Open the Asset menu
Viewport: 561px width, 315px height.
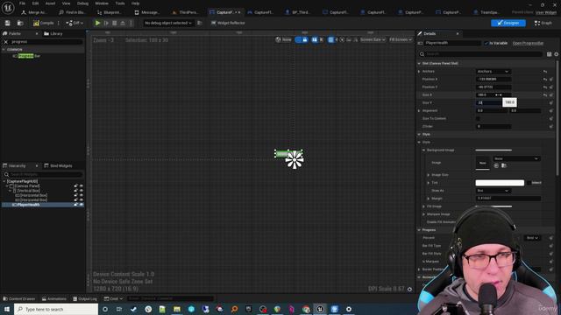pyautogui.click(x=51, y=3)
